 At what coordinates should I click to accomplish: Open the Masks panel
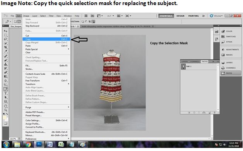click(x=227, y=55)
